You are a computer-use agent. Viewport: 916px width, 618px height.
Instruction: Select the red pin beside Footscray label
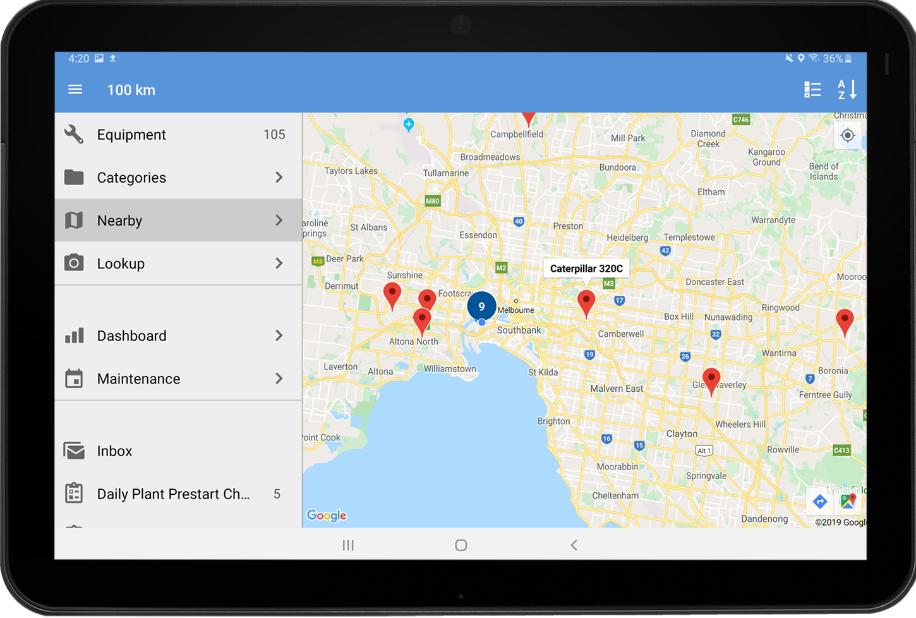click(x=428, y=298)
